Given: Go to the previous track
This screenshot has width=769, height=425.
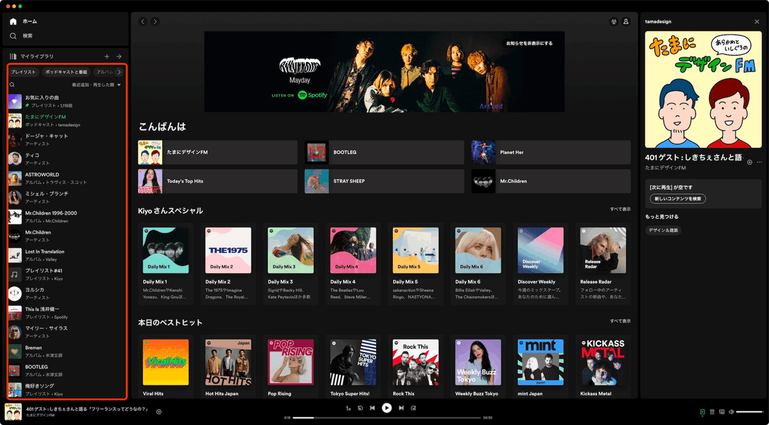Looking at the screenshot, I should tap(372, 408).
